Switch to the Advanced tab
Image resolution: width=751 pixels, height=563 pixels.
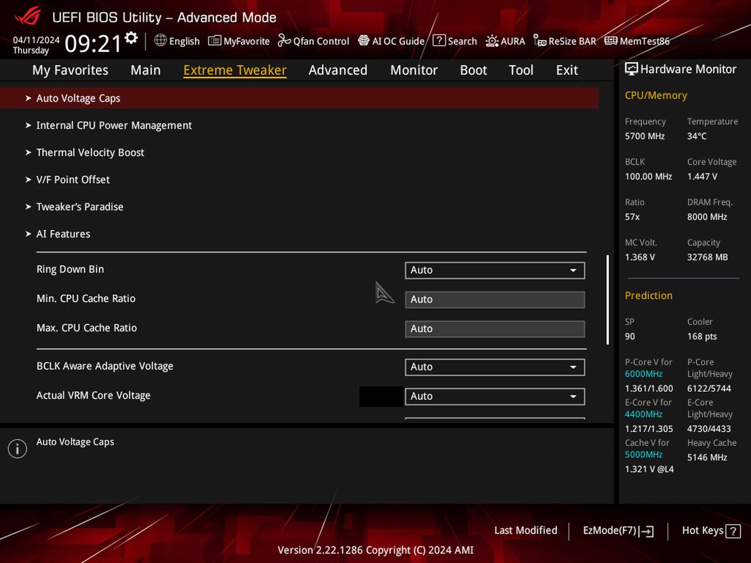[337, 70]
